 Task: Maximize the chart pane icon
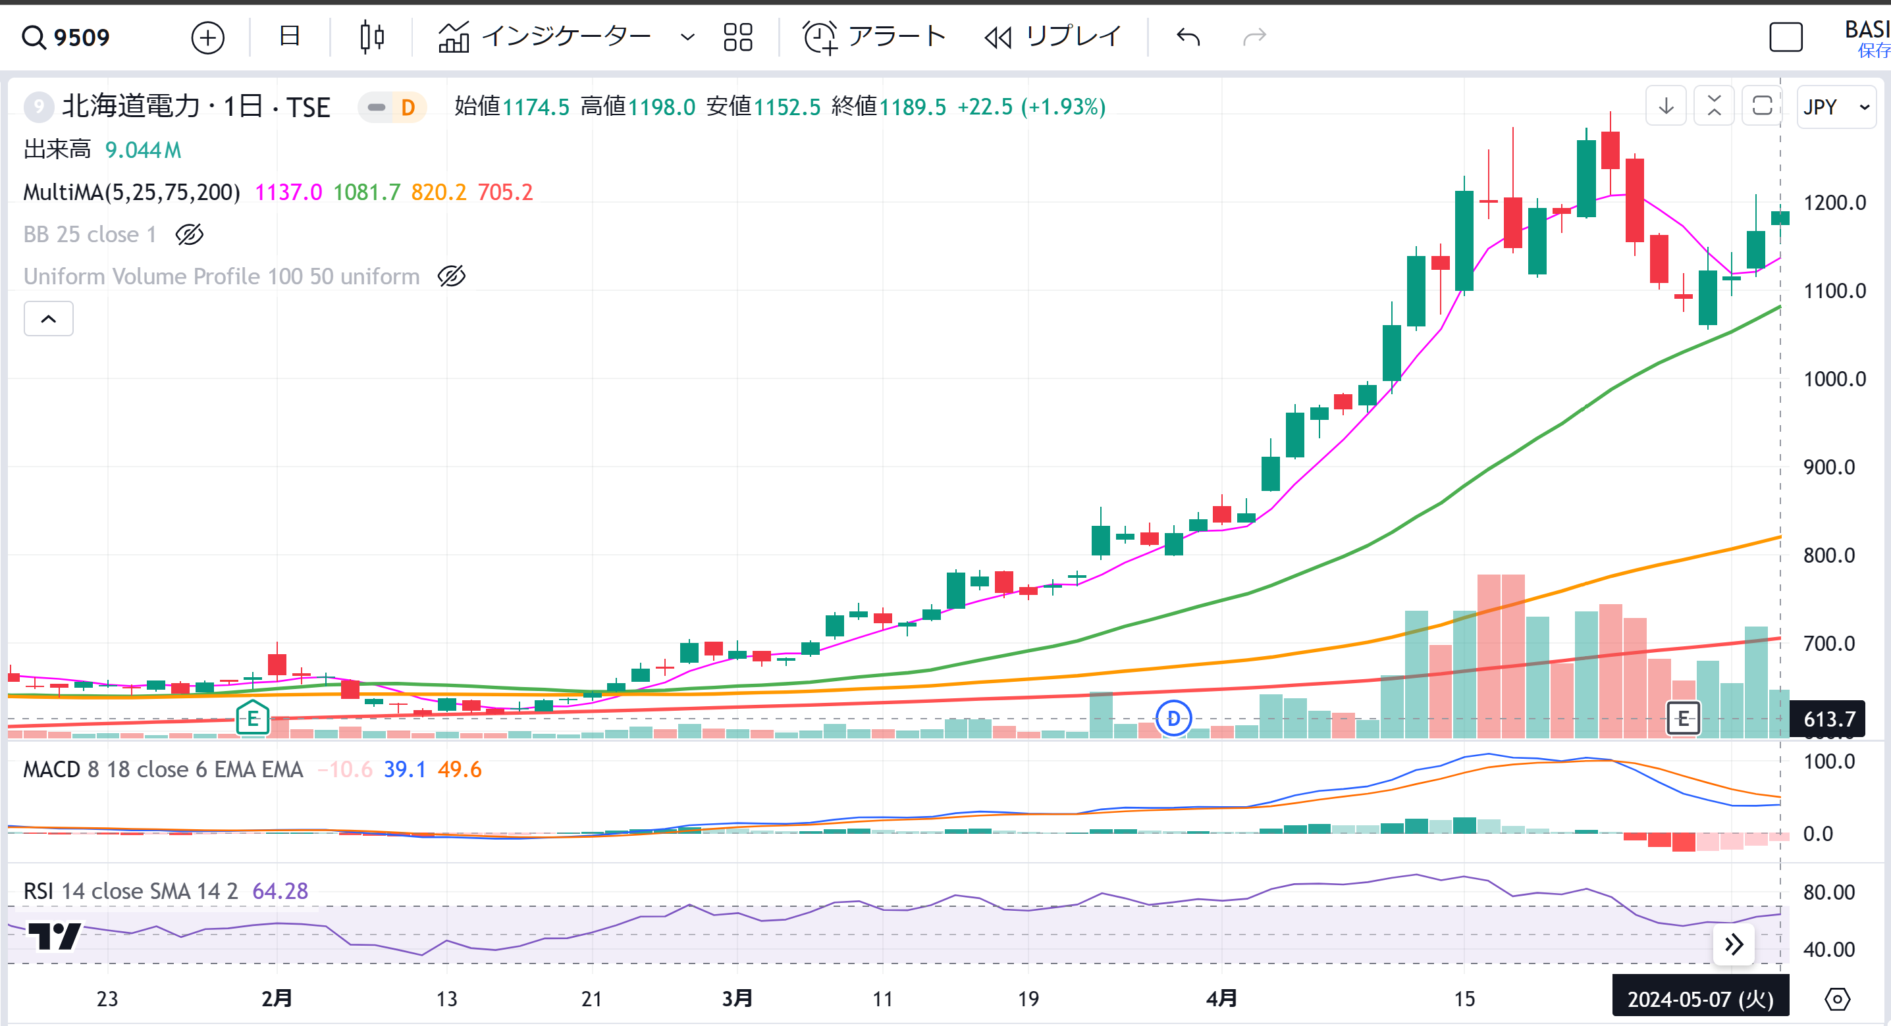pyautogui.click(x=1762, y=107)
